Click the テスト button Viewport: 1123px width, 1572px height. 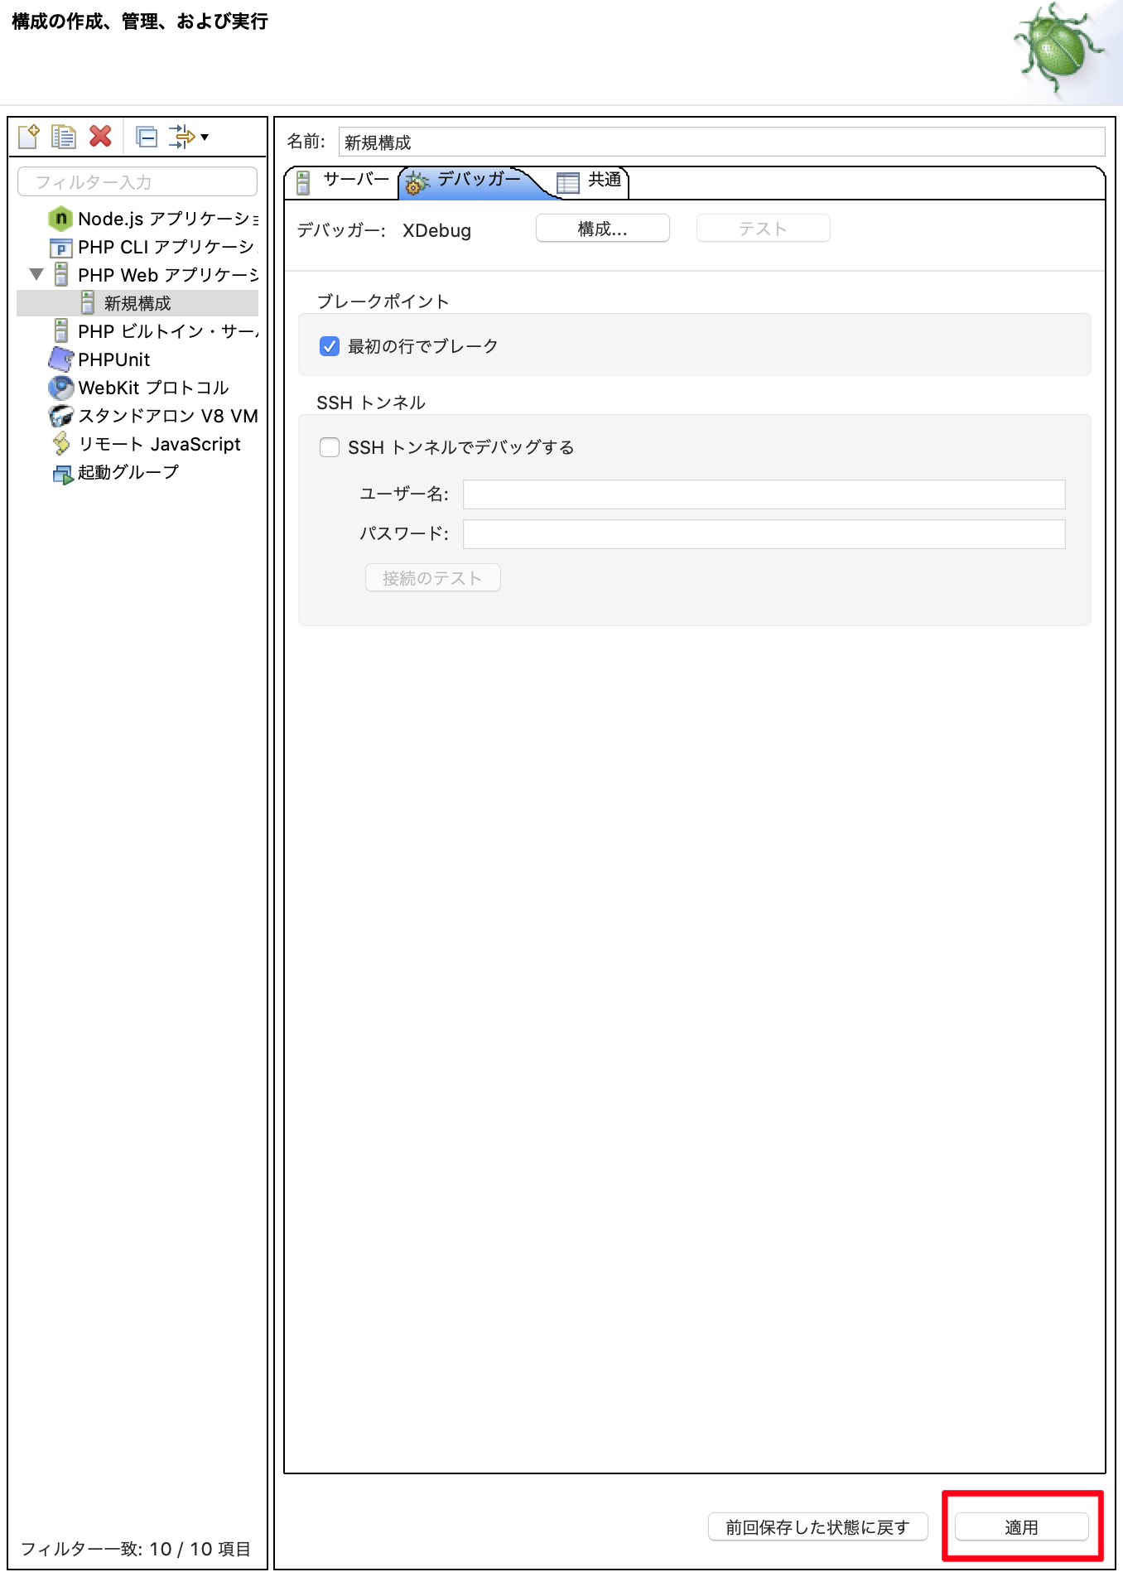(763, 229)
